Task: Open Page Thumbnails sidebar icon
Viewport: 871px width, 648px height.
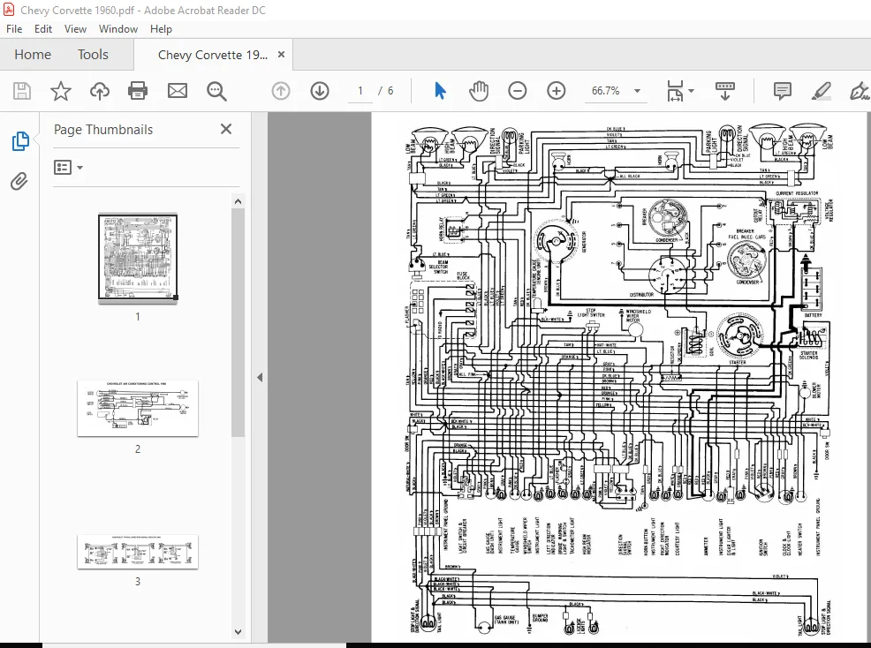Action: 20,141
